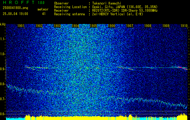Image resolution: width=190 pixels, height=120 pixels.
Task: Click the version number 1.0.0
Action: tap(41, 3)
